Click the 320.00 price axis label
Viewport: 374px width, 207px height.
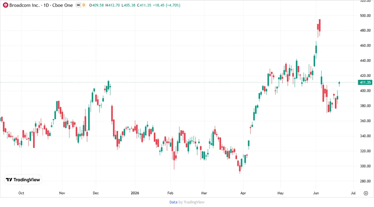coord(365,151)
